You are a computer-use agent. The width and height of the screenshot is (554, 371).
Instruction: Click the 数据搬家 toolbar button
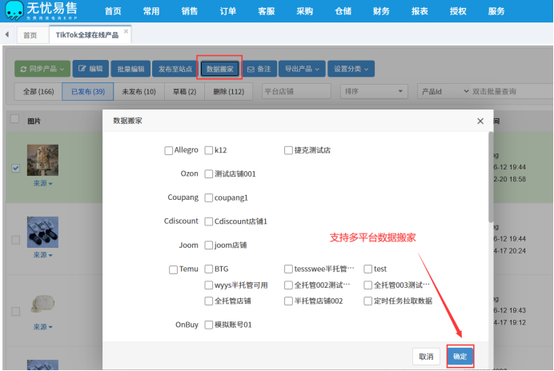click(220, 69)
